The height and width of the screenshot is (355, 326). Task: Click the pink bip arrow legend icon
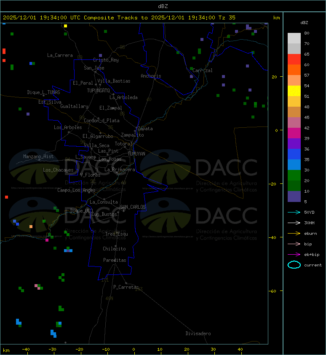pos(294,244)
